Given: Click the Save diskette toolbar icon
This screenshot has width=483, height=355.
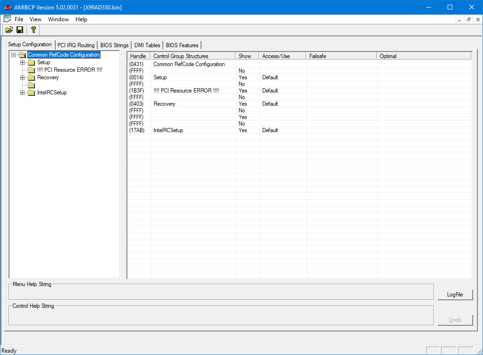Looking at the screenshot, I should click(20, 30).
